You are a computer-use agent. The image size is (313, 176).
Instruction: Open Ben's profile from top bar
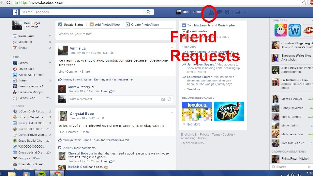(x=183, y=12)
